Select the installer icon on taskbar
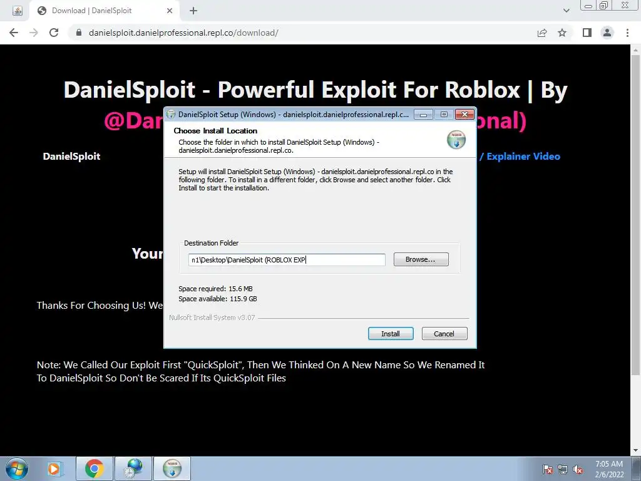Image resolution: width=641 pixels, height=481 pixels. point(172,468)
